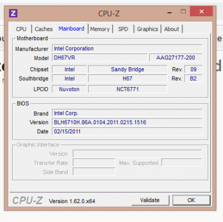Screen dimensions: 223x222
Task: Click the Chipset Rev. 09 value
Action: pyautogui.click(x=193, y=69)
